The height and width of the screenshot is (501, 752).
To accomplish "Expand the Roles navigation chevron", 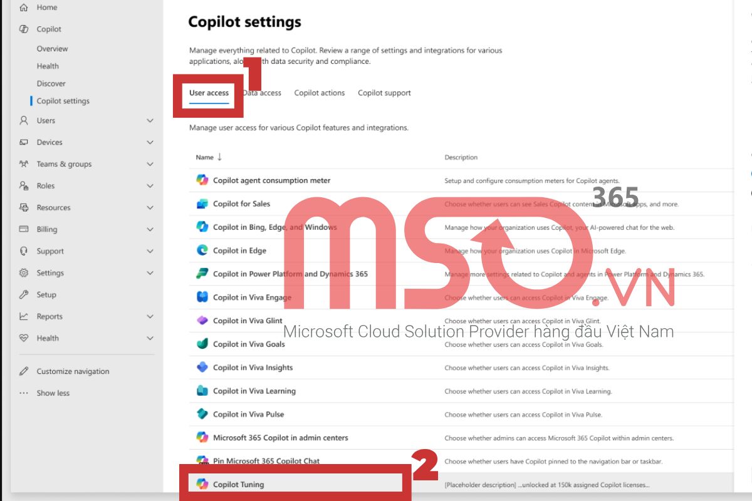I will [150, 186].
